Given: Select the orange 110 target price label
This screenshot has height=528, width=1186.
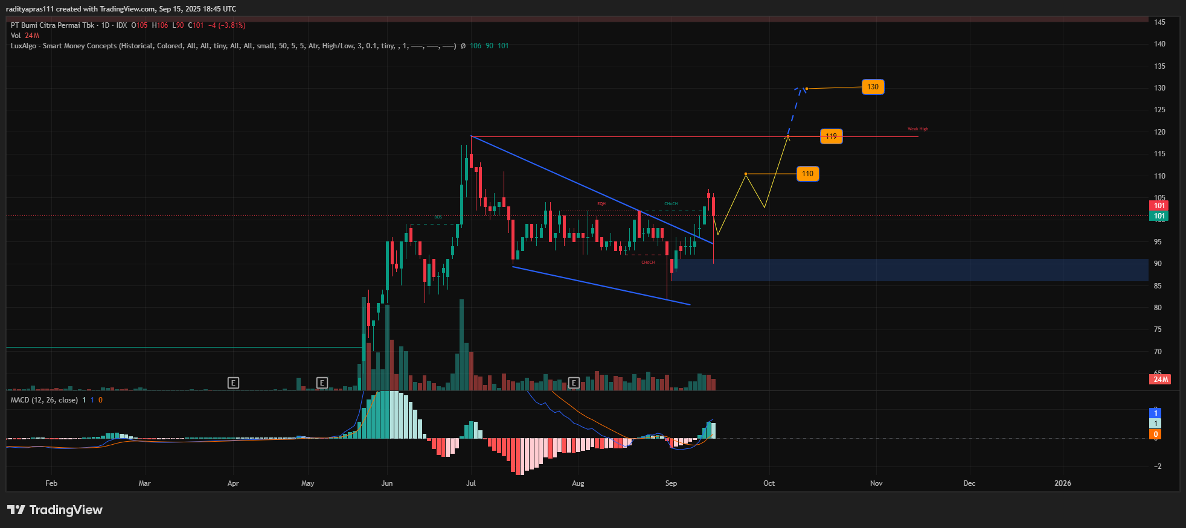Looking at the screenshot, I should pyautogui.click(x=807, y=174).
